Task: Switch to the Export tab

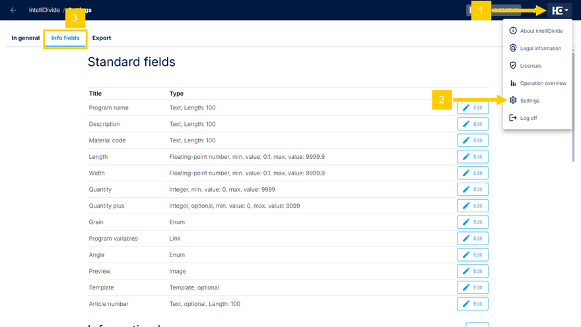Action: pyautogui.click(x=102, y=38)
